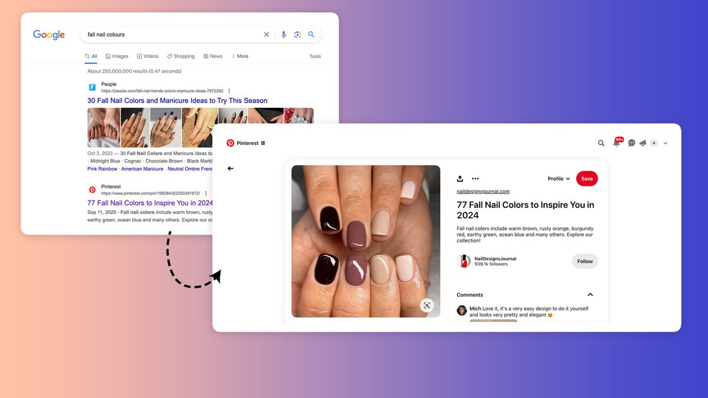708x398 pixels.
Task: Open the More menu in Google tabs
Action: click(x=240, y=57)
